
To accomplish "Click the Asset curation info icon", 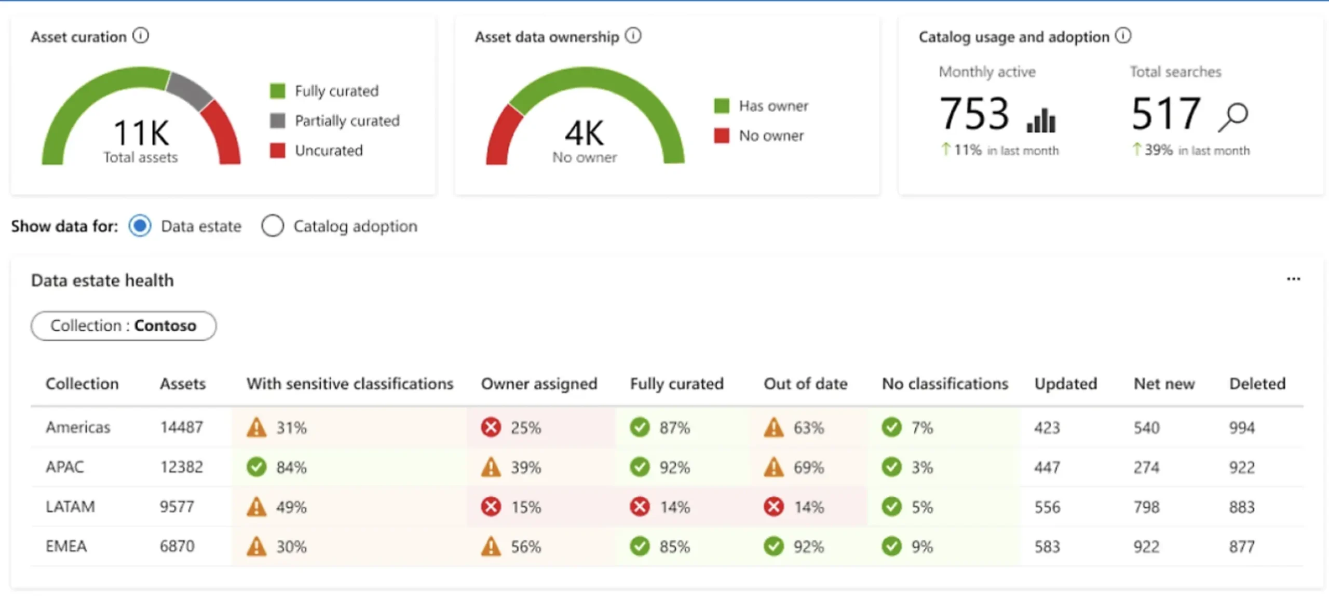I will [141, 36].
